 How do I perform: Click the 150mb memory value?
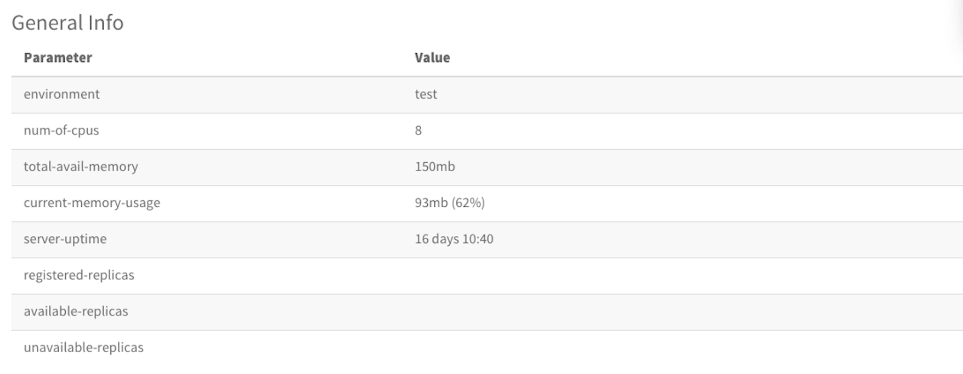coord(435,167)
